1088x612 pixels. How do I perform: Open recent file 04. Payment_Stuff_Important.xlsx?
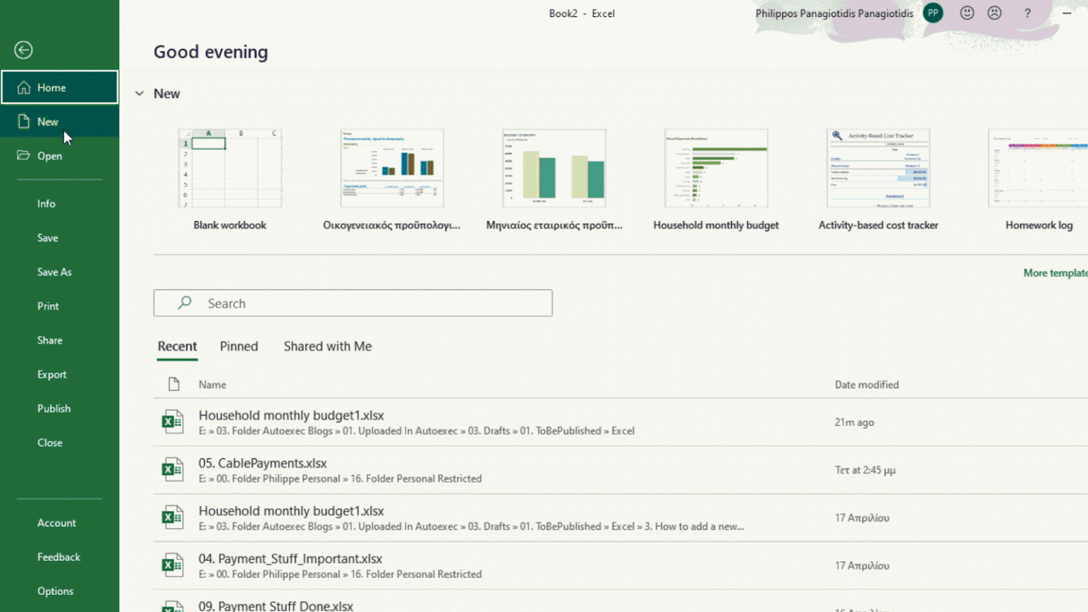point(292,559)
